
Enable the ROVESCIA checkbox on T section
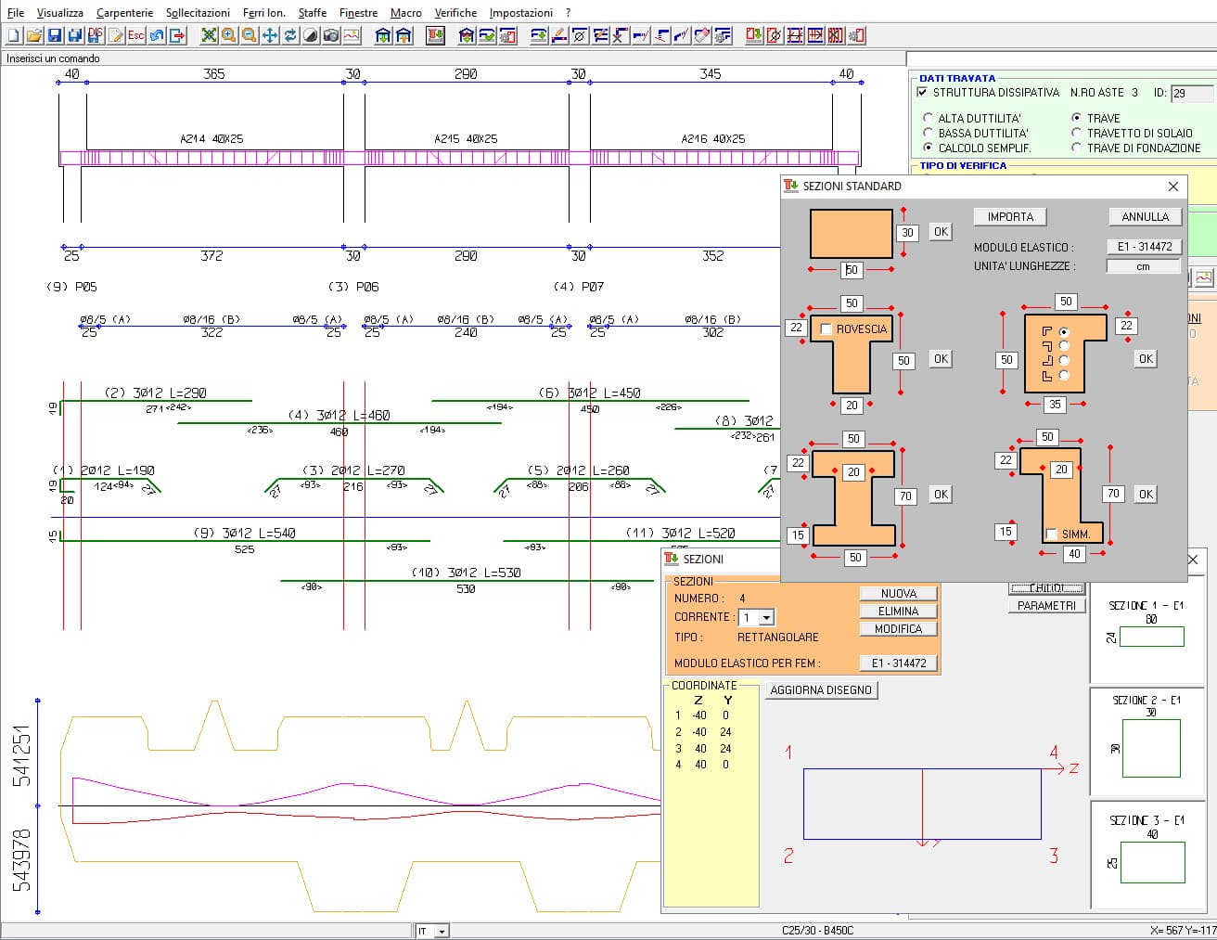(826, 329)
